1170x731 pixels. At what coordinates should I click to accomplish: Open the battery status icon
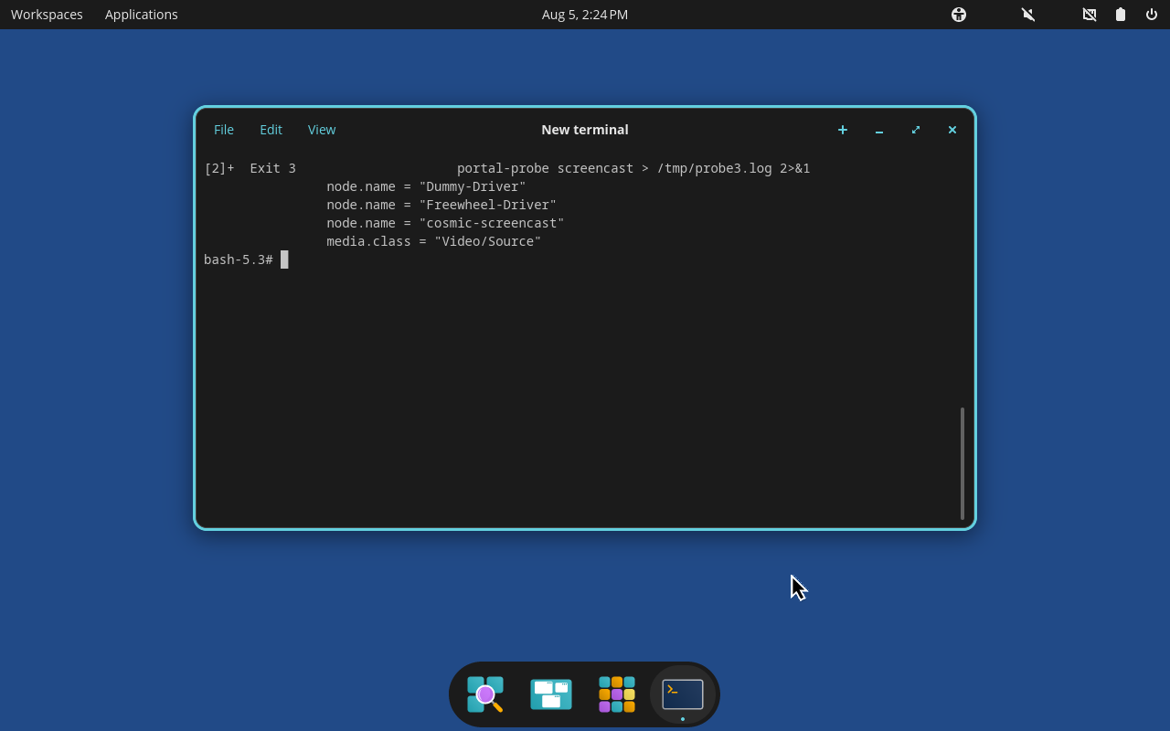pos(1121,15)
